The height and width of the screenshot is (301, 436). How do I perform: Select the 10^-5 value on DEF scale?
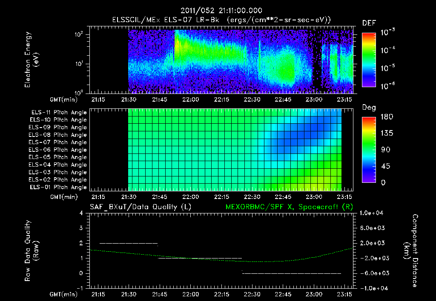[x=387, y=68]
